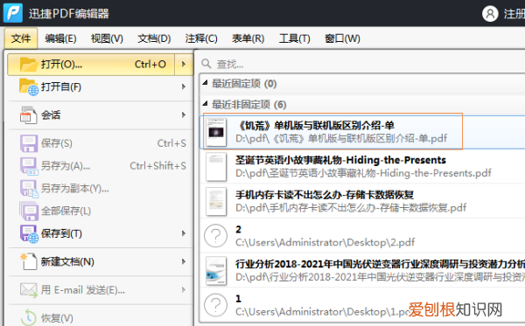This screenshot has height=326, width=525.
Task: Click question mark icon of file 2
Action: [x=216, y=236]
